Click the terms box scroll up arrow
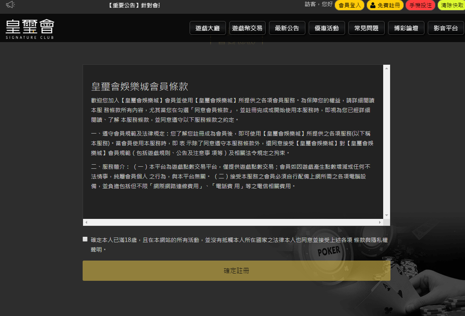465x316 pixels. [386, 68]
